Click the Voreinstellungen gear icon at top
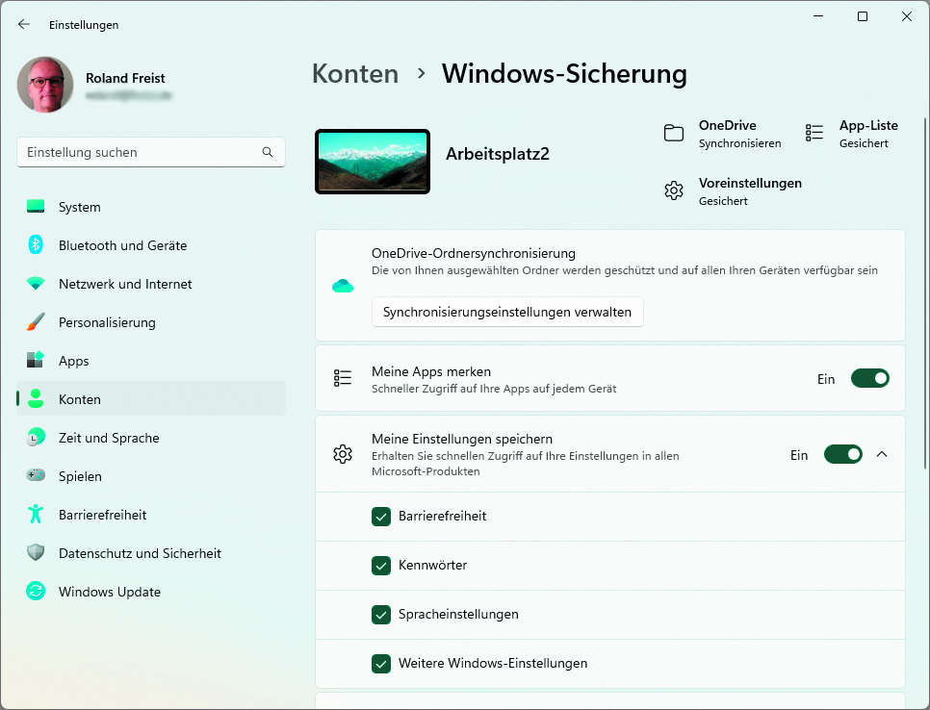Viewport: 930px width, 710px height. click(674, 190)
